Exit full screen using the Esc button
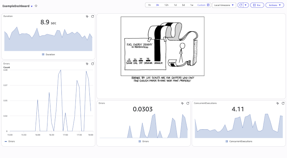The width and height of the screenshot is (287, 158). [256, 5]
